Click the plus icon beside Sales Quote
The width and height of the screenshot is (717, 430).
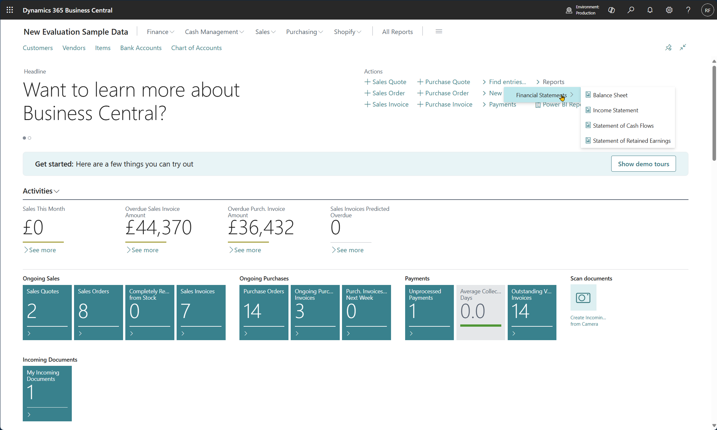coord(367,82)
